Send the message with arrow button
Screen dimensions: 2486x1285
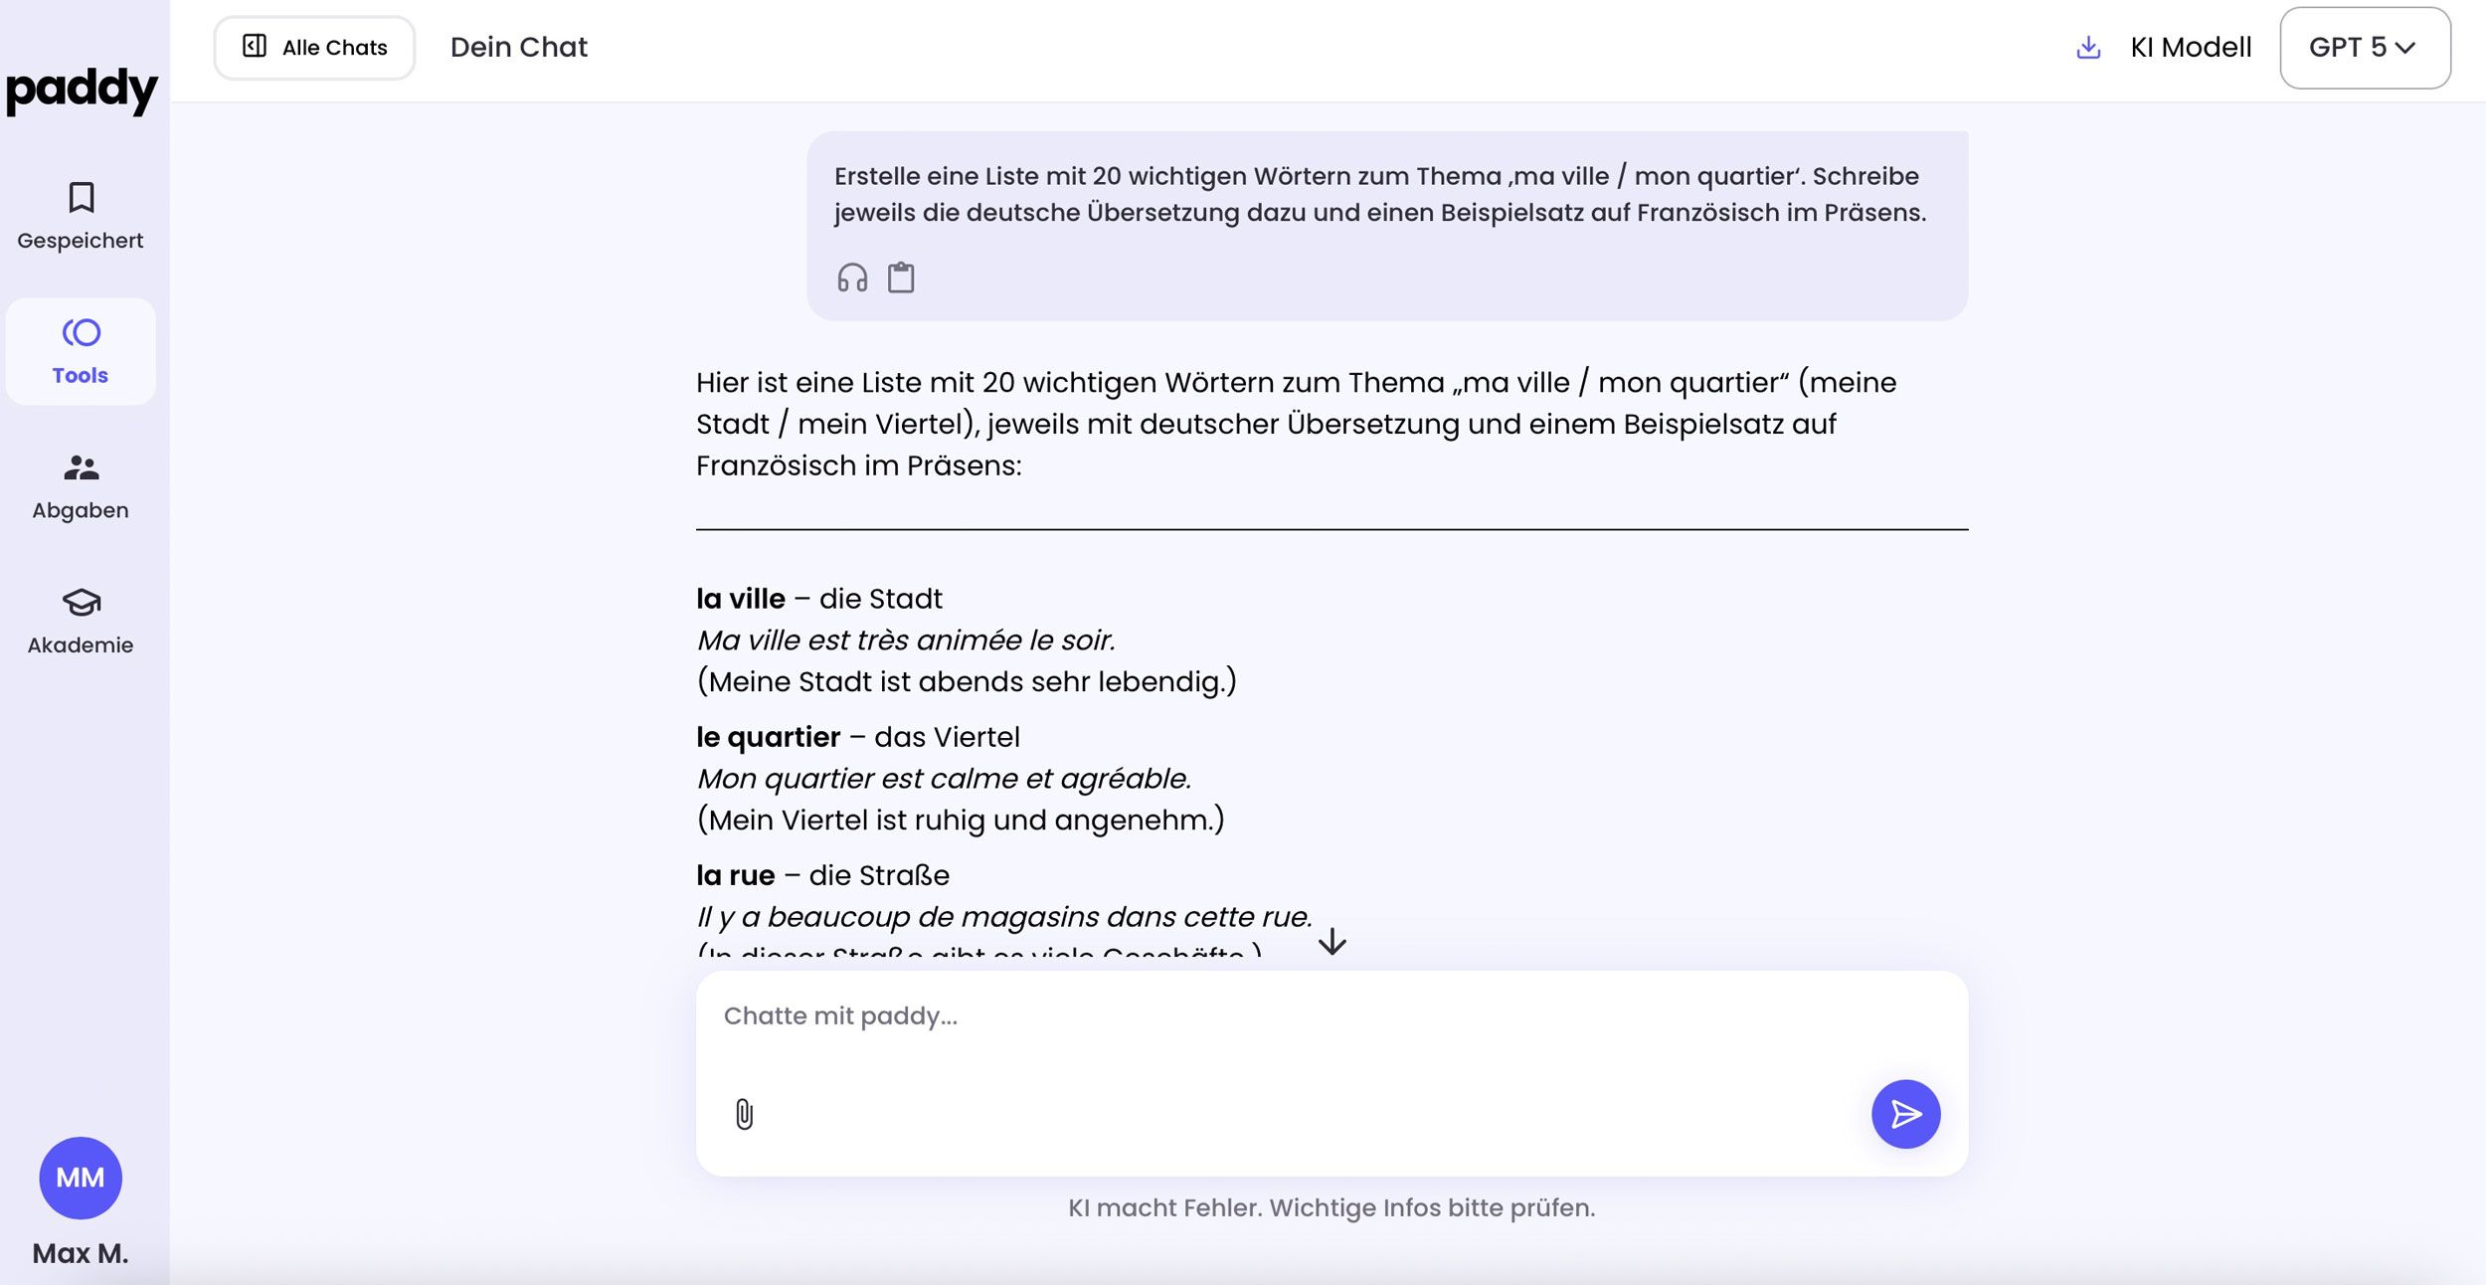1905,1114
